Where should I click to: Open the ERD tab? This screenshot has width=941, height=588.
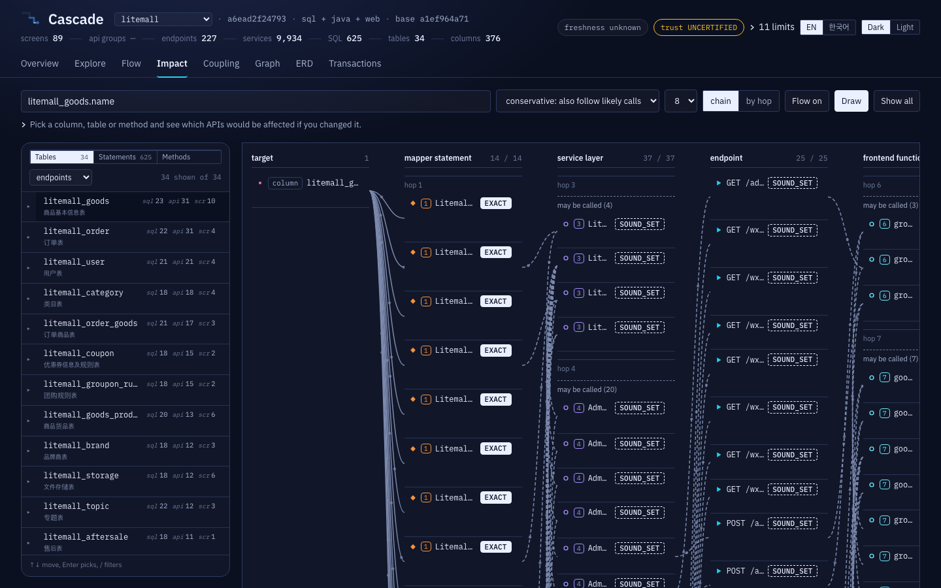tap(305, 63)
